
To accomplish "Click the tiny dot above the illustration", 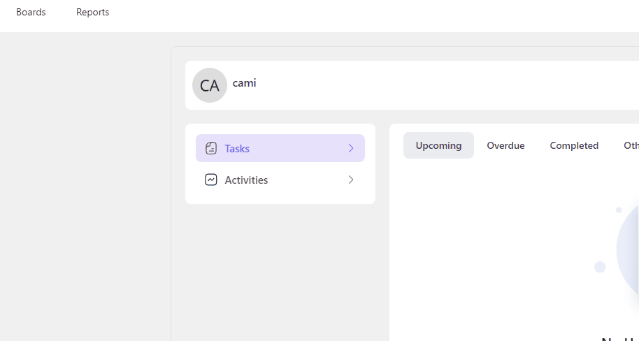I will (619, 210).
